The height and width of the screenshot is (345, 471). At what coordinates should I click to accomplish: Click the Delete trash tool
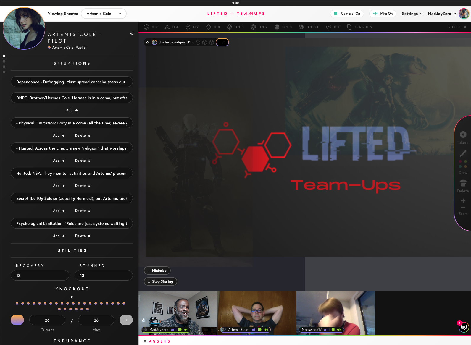click(x=463, y=183)
